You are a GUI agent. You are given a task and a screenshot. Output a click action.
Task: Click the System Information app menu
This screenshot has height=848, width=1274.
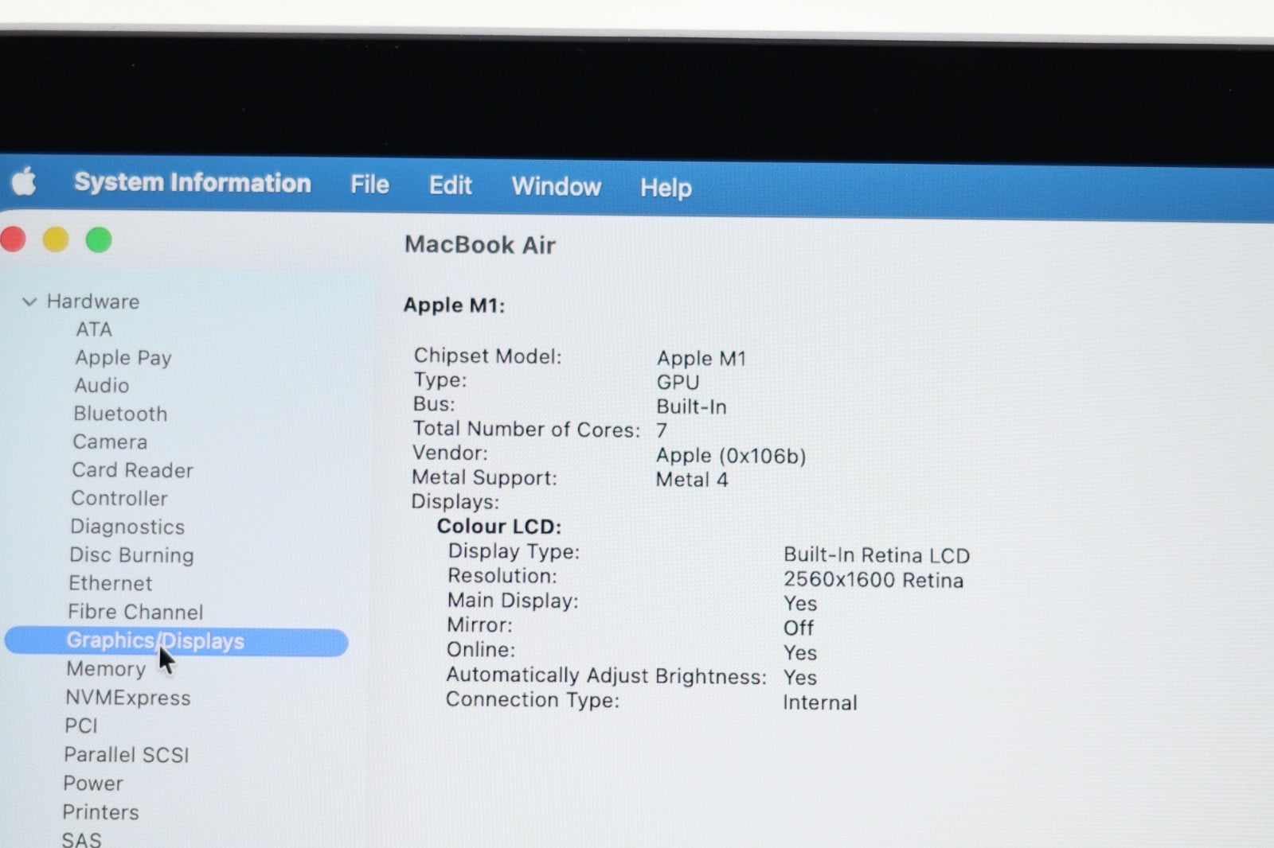pyautogui.click(x=192, y=182)
